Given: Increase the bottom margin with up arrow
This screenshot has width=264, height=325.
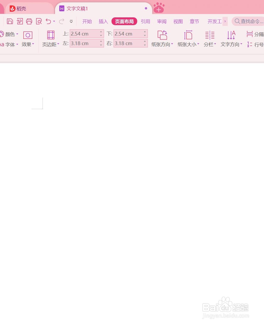Looking at the screenshot, I should (x=145, y=32).
